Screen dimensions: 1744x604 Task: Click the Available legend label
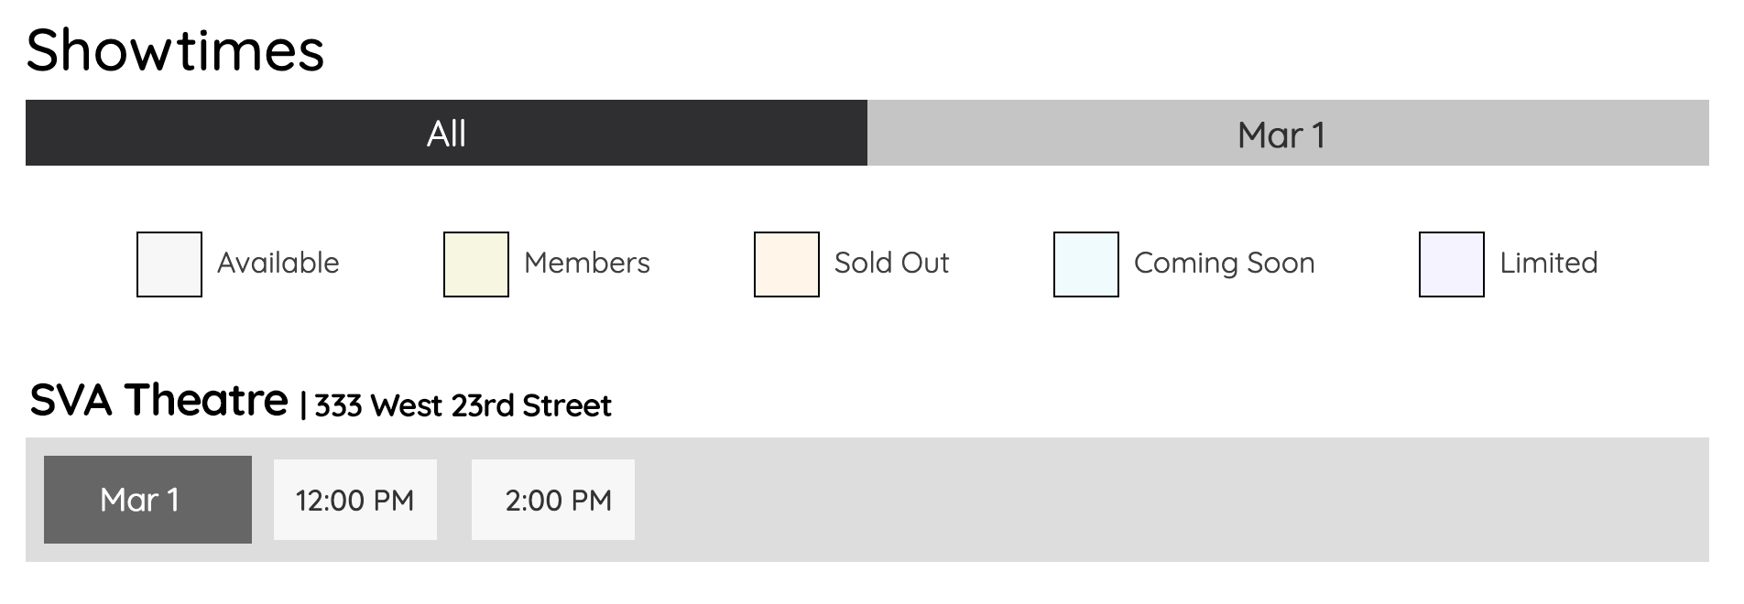[278, 264]
